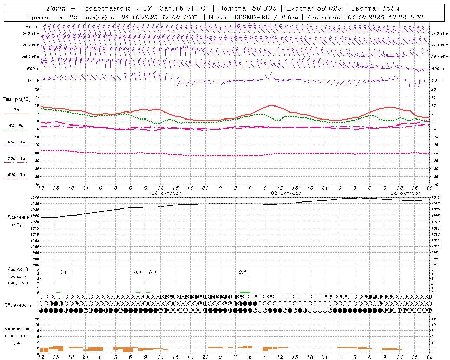
Task: Click the "Td 2м" dew point legend label
Action: [16, 126]
